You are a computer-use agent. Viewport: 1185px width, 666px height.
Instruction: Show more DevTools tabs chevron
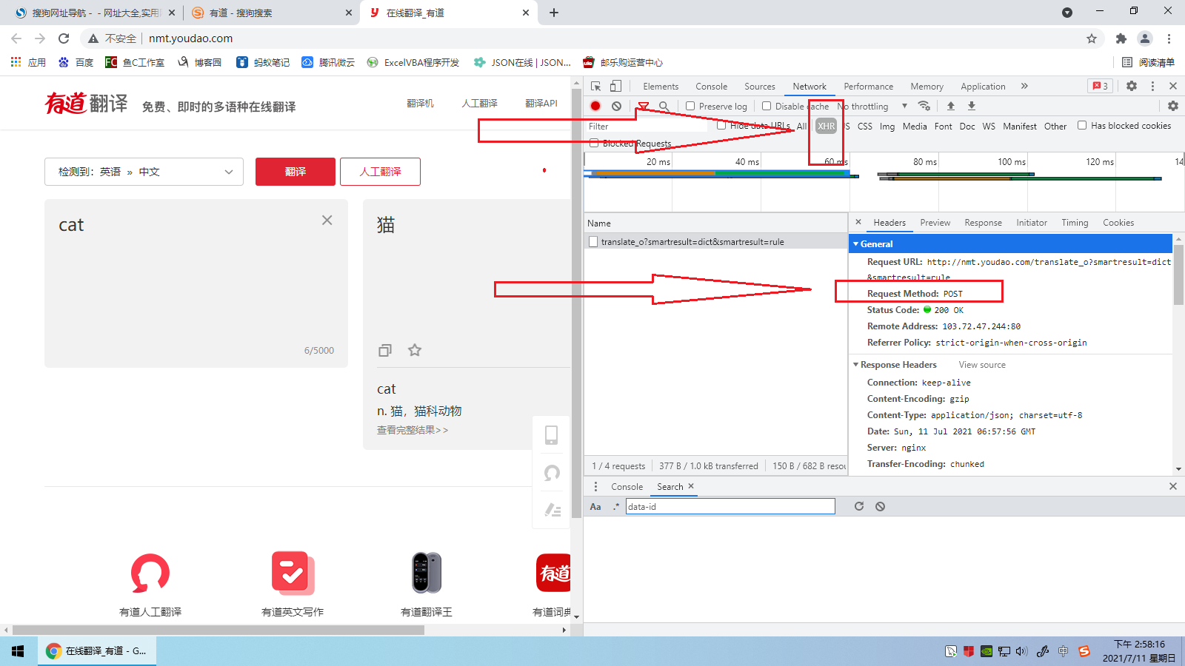coord(1024,86)
